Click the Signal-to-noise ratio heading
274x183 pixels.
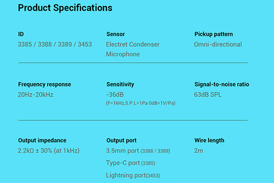point(222,84)
